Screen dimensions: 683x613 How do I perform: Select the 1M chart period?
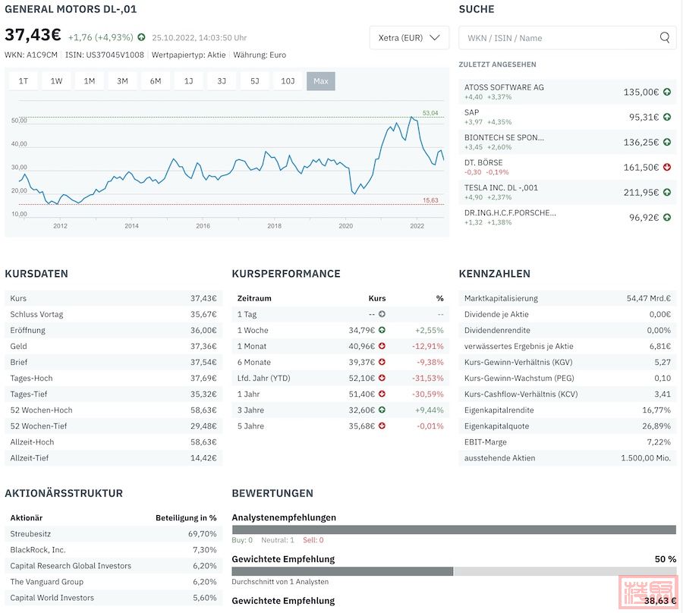(90, 81)
